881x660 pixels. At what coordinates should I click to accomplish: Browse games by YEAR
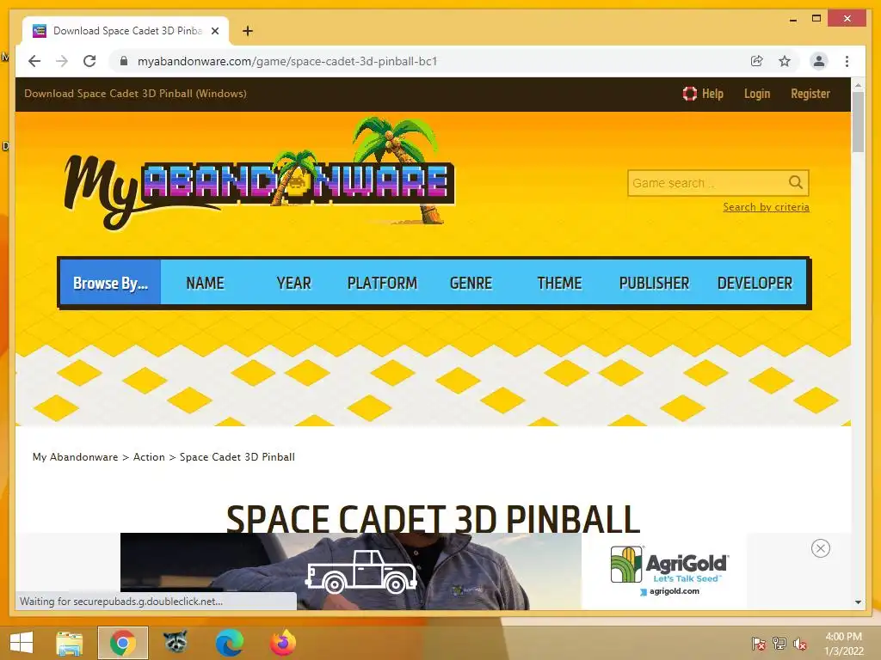click(294, 283)
